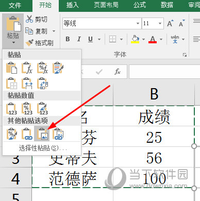Click the wén phonetic guide button
Screen dimensions: 200x201
tap(175, 39)
